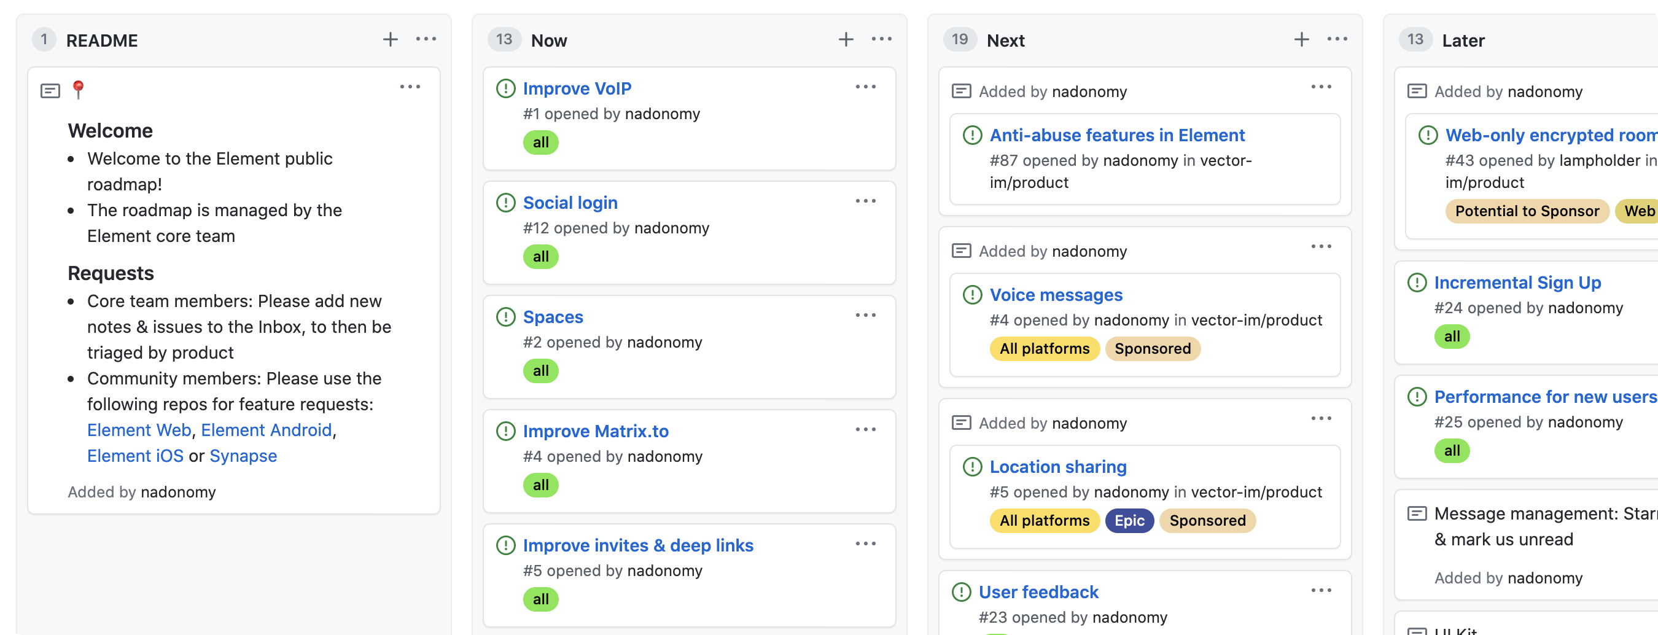Open the Location sharing note card menu

(1321, 418)
